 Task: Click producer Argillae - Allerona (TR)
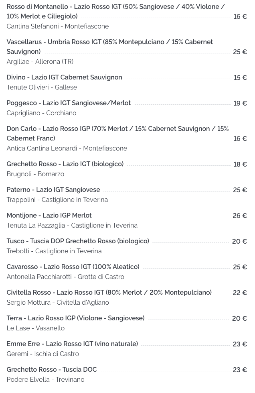(x=40, y=62)
